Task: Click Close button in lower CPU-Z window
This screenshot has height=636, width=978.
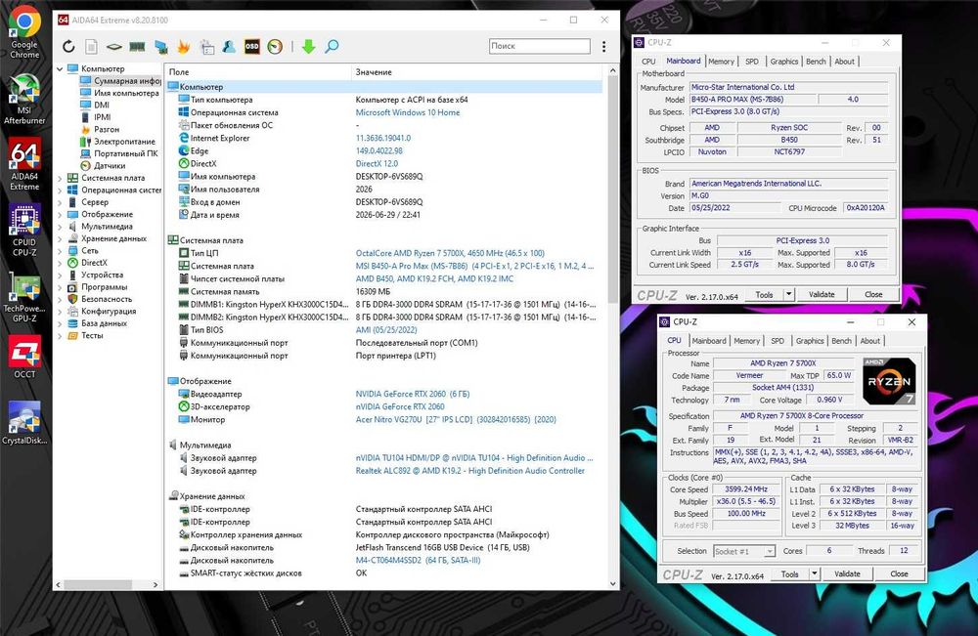Action: pyautogui.click(x=899, y=574)
